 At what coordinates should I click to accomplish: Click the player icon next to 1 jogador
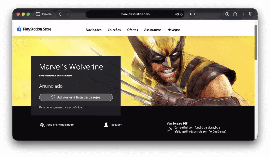[x=106, y=124]
